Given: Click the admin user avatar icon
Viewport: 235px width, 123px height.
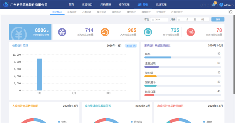Looking at the screenshot, I should [x=221, y=5].
